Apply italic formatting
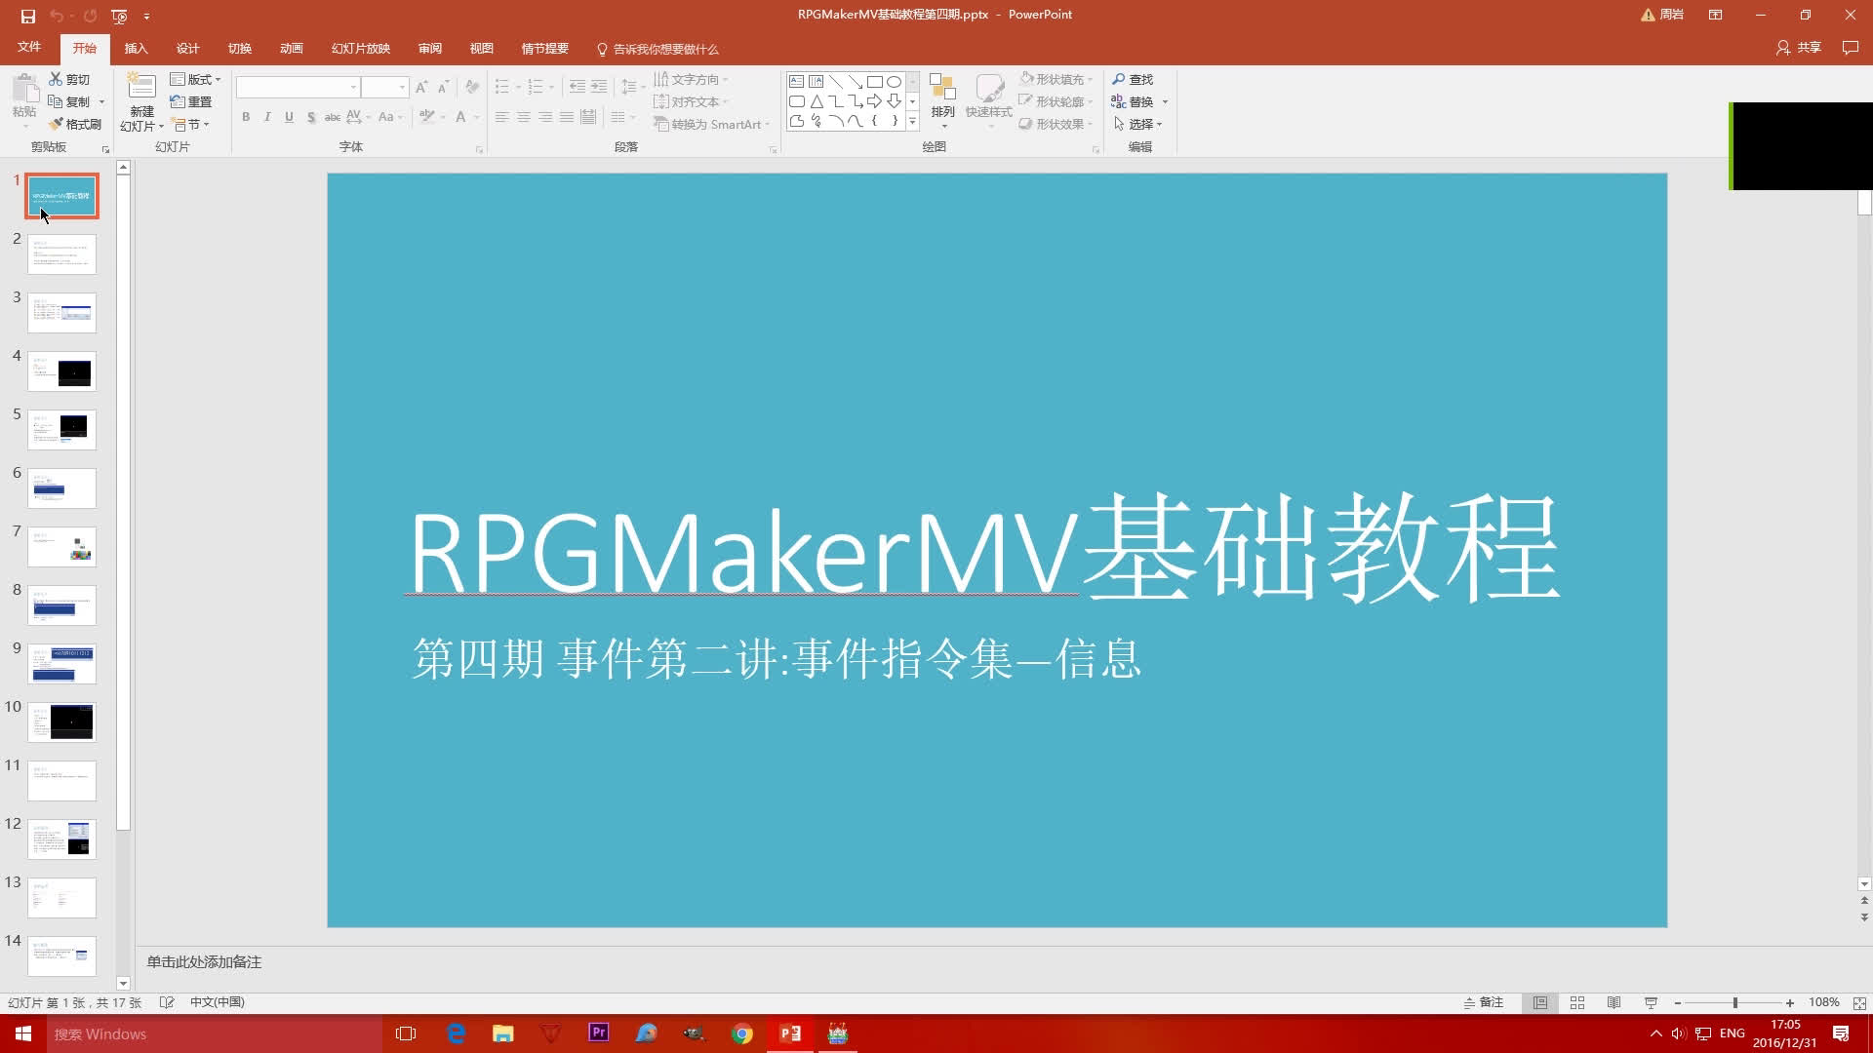Screen dimensions: 1873x1053 pyautogui.click(x=267, y=117)
